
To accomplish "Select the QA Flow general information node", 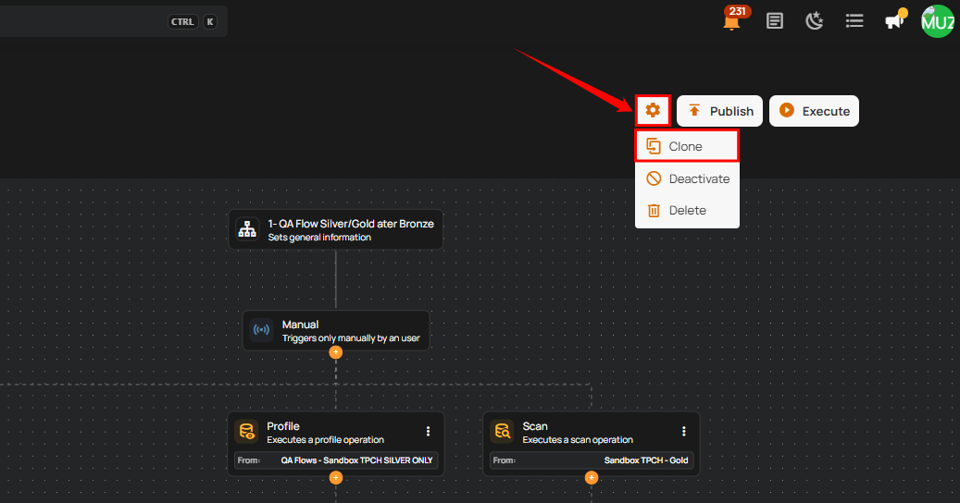I will (x=336, y=229).
